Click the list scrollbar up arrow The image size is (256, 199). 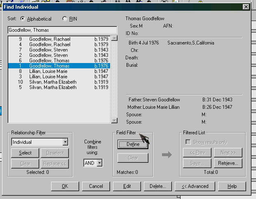(x=114, y=38)
